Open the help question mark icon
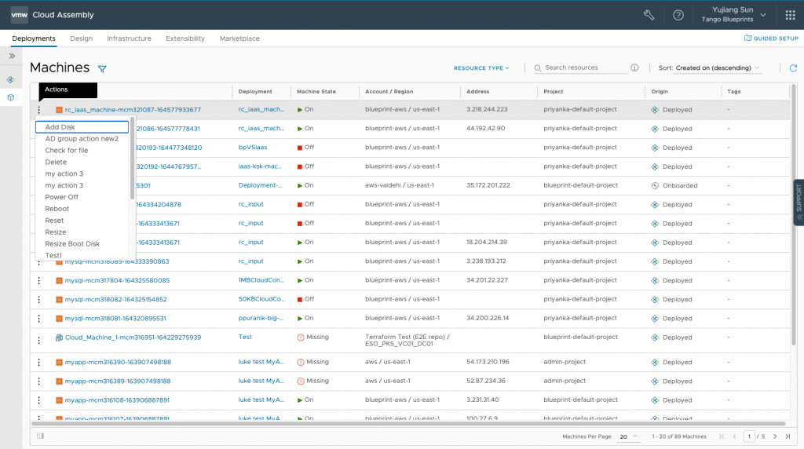Viewport: 804px width, 449px height. [678, 15]
